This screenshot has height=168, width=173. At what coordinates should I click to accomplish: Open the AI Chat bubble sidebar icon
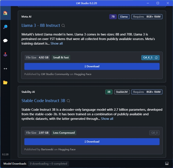point(5,41)
